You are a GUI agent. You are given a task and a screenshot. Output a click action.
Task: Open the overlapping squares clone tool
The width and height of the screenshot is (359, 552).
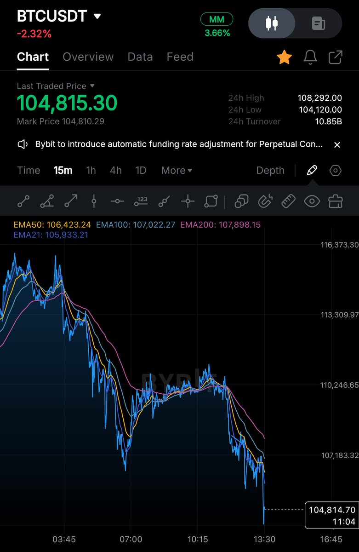click(241, 201)
